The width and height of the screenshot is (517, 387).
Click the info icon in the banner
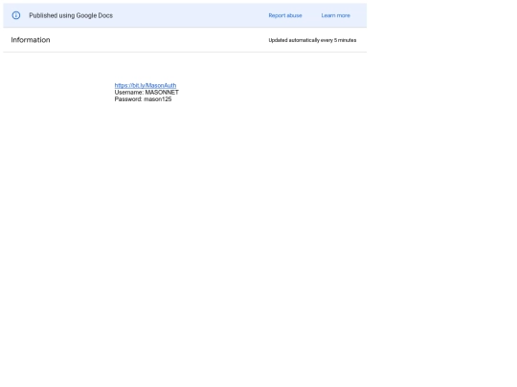tap(16, 15)
